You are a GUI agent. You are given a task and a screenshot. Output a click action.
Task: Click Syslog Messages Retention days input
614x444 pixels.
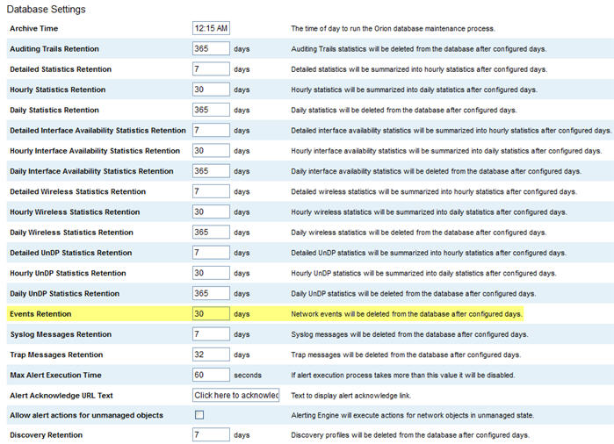pos(211,333)
